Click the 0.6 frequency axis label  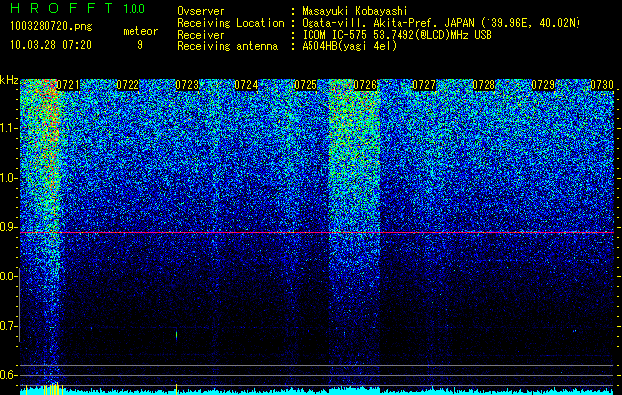pyautogui.click(x=8, y=375)
